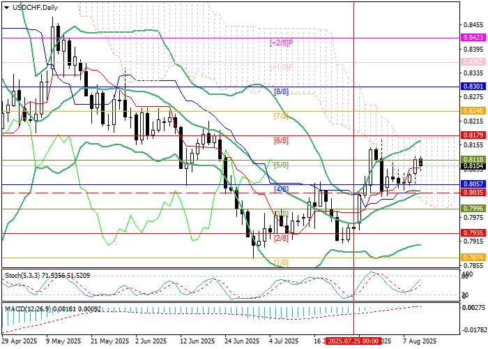Click the 7 Aug 2025 date label

pos(419,341)
